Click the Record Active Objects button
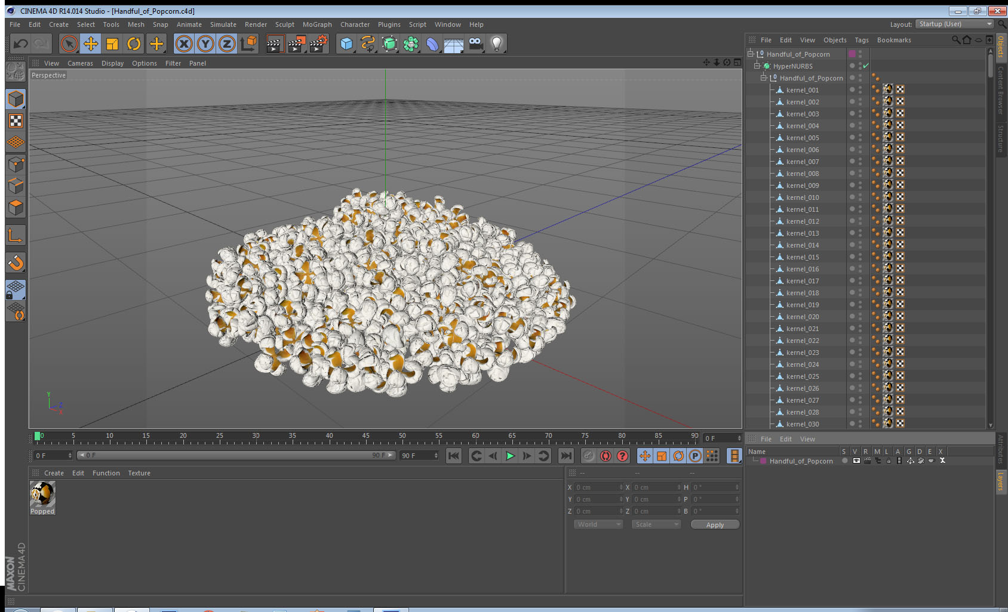1008x612 pixels. point(589,456)
